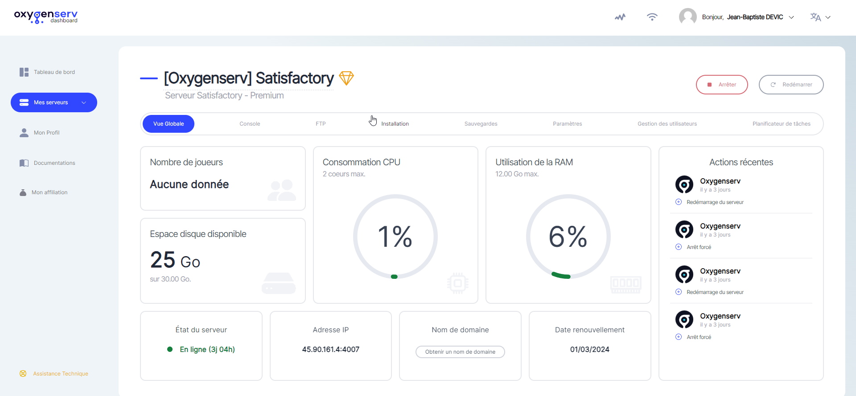Click the IP address 45.90.161.4:4007
Viewport: 856px width, 396px height.
tap(331, 350)
